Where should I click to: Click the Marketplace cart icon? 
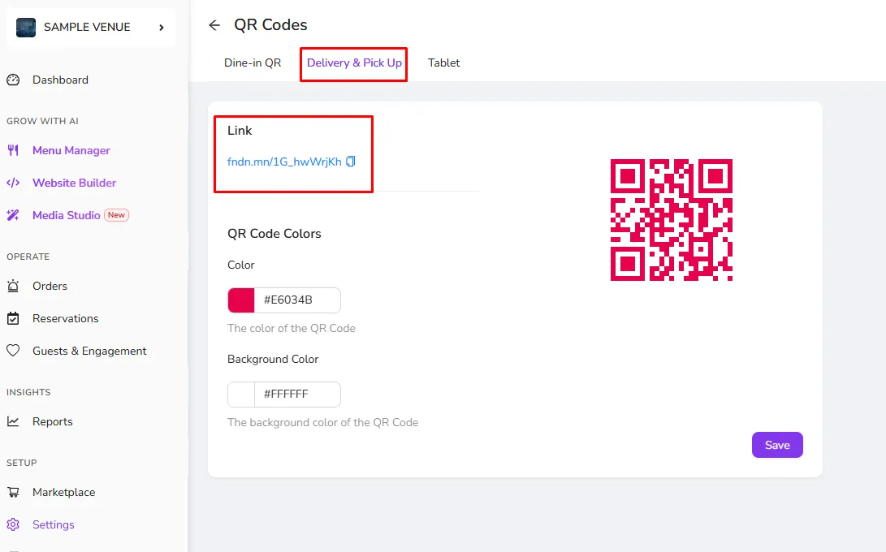[13, 492]
